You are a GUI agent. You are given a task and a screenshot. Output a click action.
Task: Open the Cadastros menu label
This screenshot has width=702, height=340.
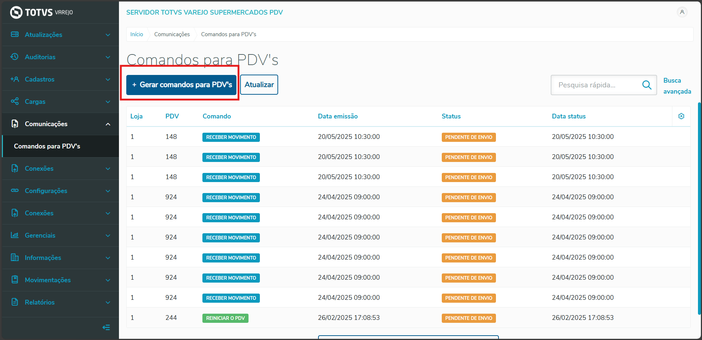coord(40,79)
